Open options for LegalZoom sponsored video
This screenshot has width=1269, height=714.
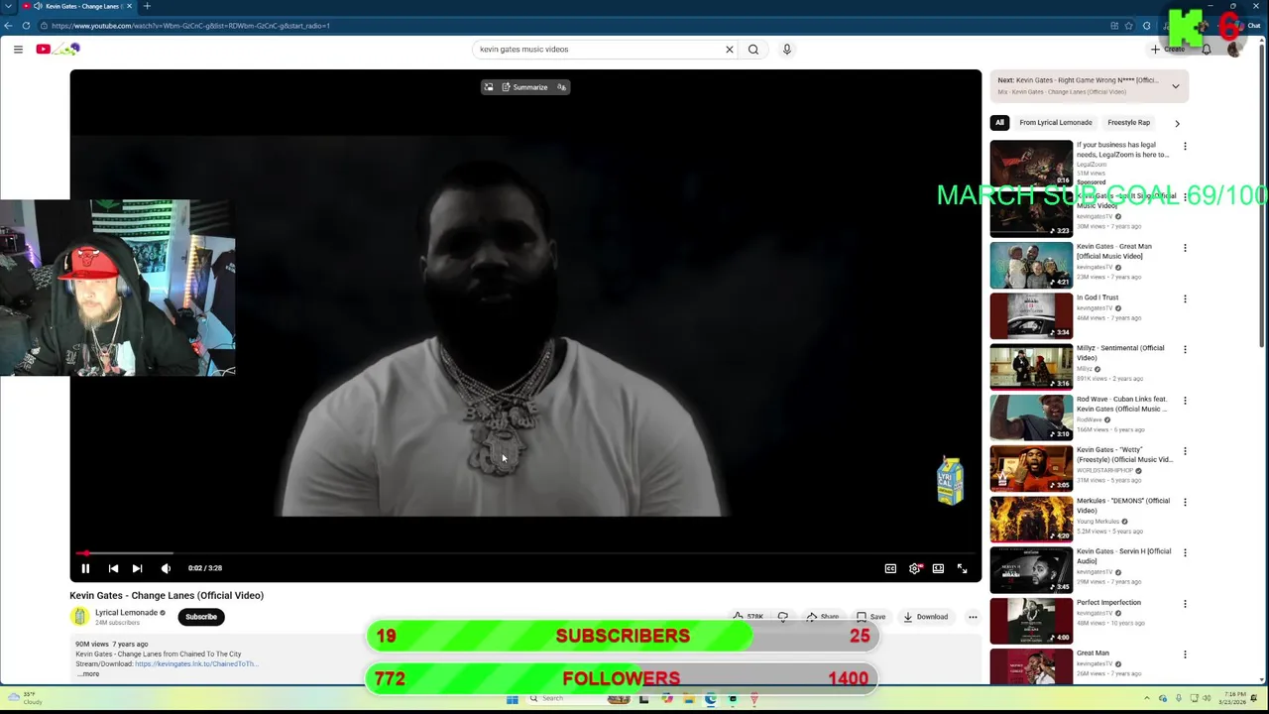tap(1185, 146)
